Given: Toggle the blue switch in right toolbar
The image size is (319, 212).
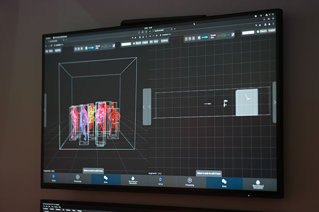Looking at the screenshot, I should coord(204,36).
